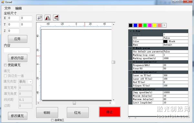Viewport: 194px width, 123px height.
Task: Pick the blue pen color swatch
Action: [x=135, y=25]
